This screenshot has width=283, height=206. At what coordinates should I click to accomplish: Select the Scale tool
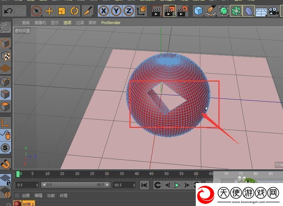(62, 11)
